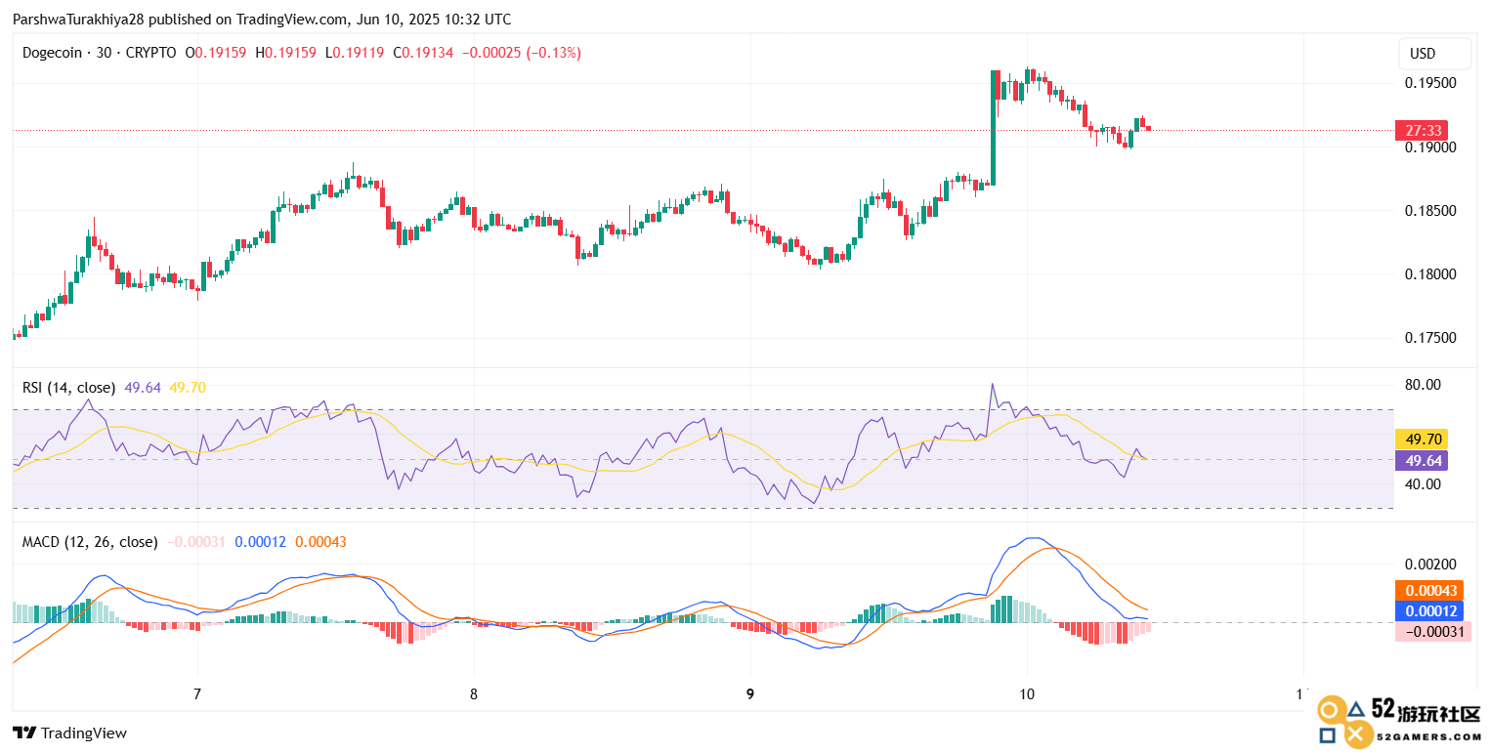The image size is (1490, 754).
Task: Click the TradingView logo at bottom left
Action: pos(69,733)
